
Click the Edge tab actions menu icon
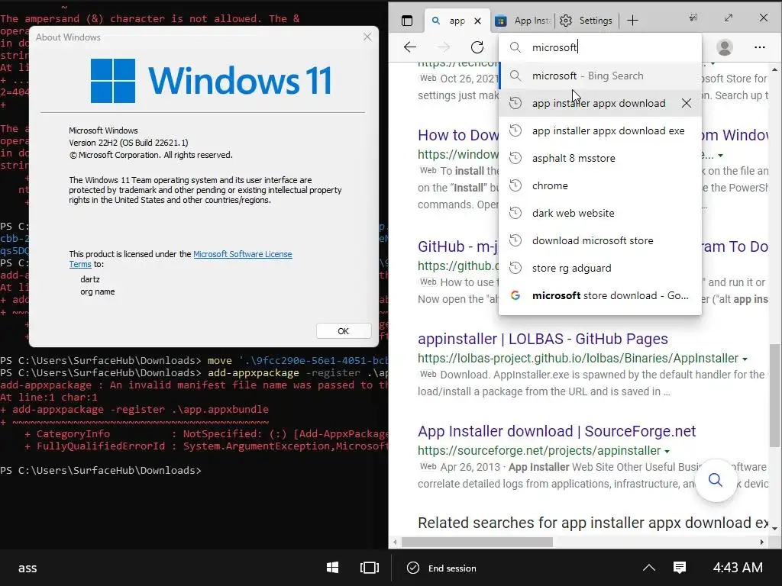click(x=407, y=21)
